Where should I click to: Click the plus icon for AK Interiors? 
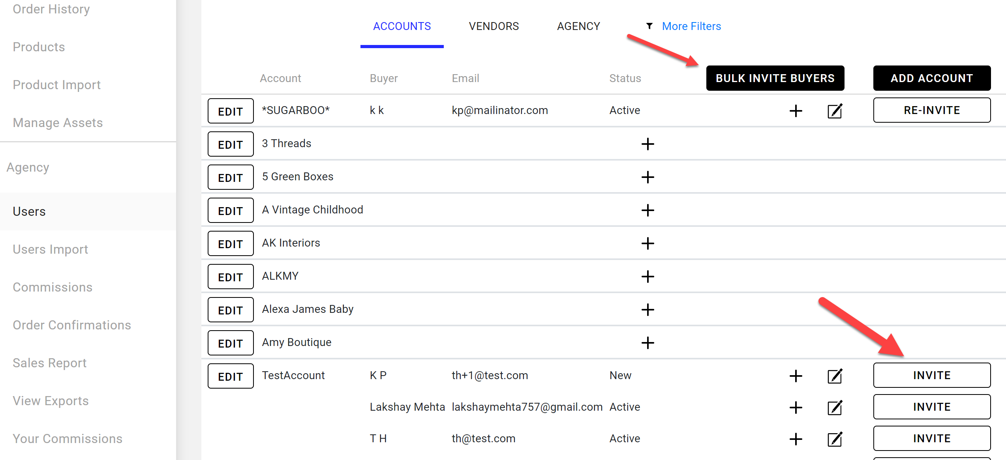pyautogui.click(x=648, y=243)
